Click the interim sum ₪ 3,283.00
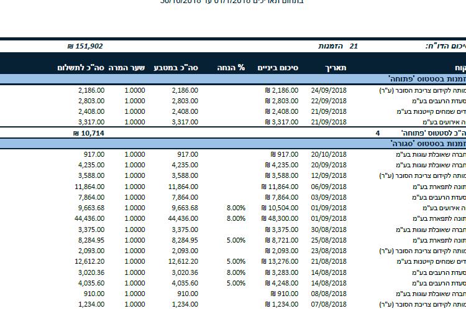The height and width of the screenshot is (311, 466). [281, 272]
